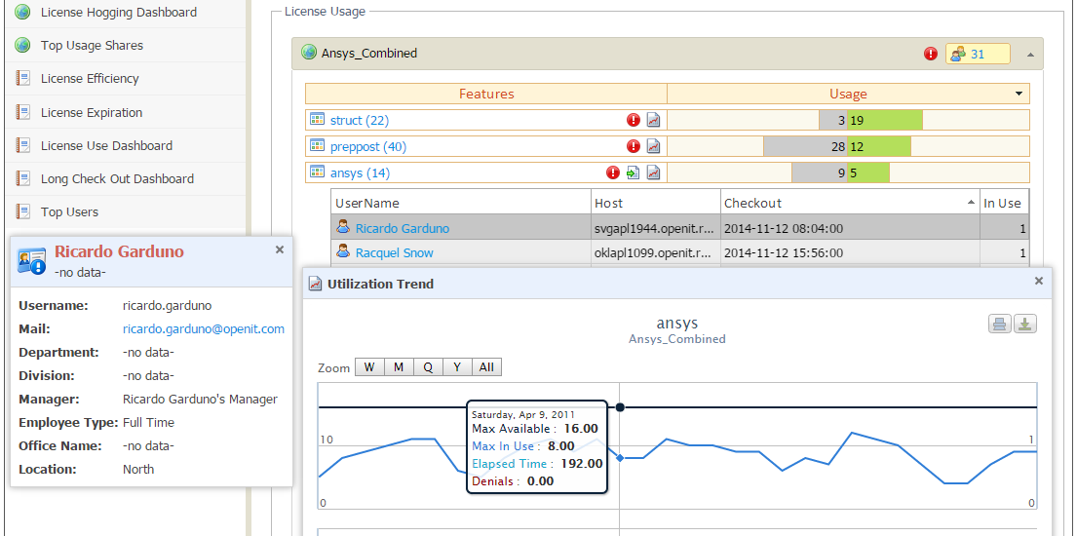
Task: Click the download chart icon
Action: point(1025,325)
